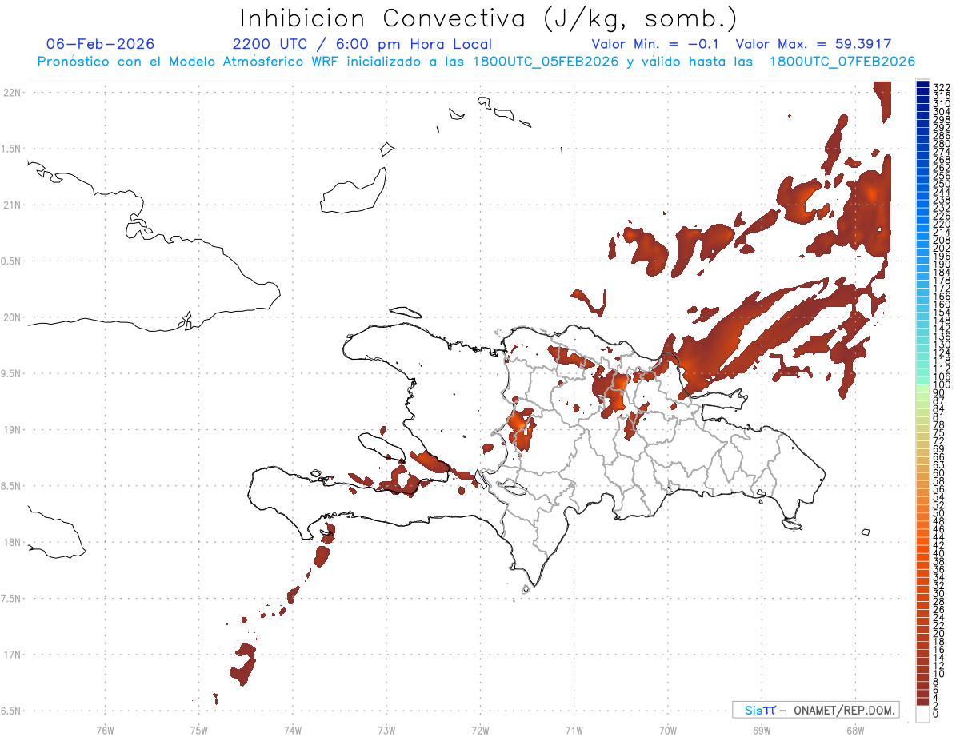The width and height of the screenshot is (960, 741).
Task: Click the 'Sis - ONAMET/REP.DOM.' credit box
Action: pos(815,710)
